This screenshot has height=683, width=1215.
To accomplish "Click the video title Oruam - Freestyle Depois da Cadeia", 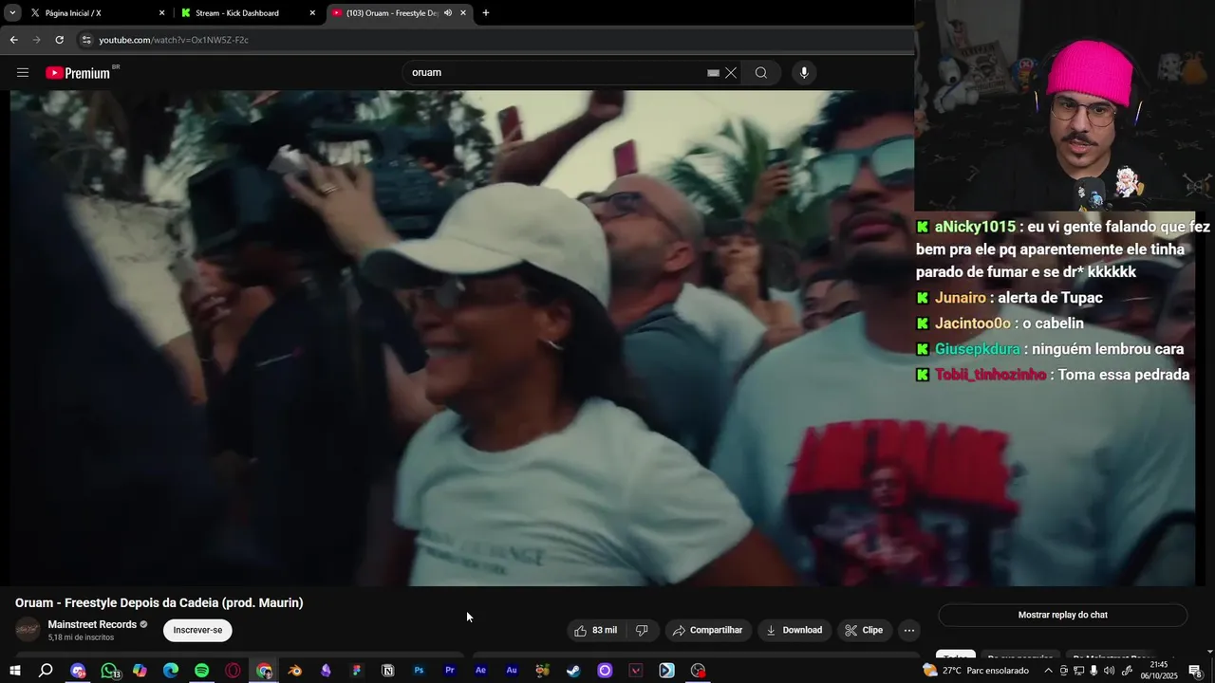I will pyautogui.click(x=159, y=602).
